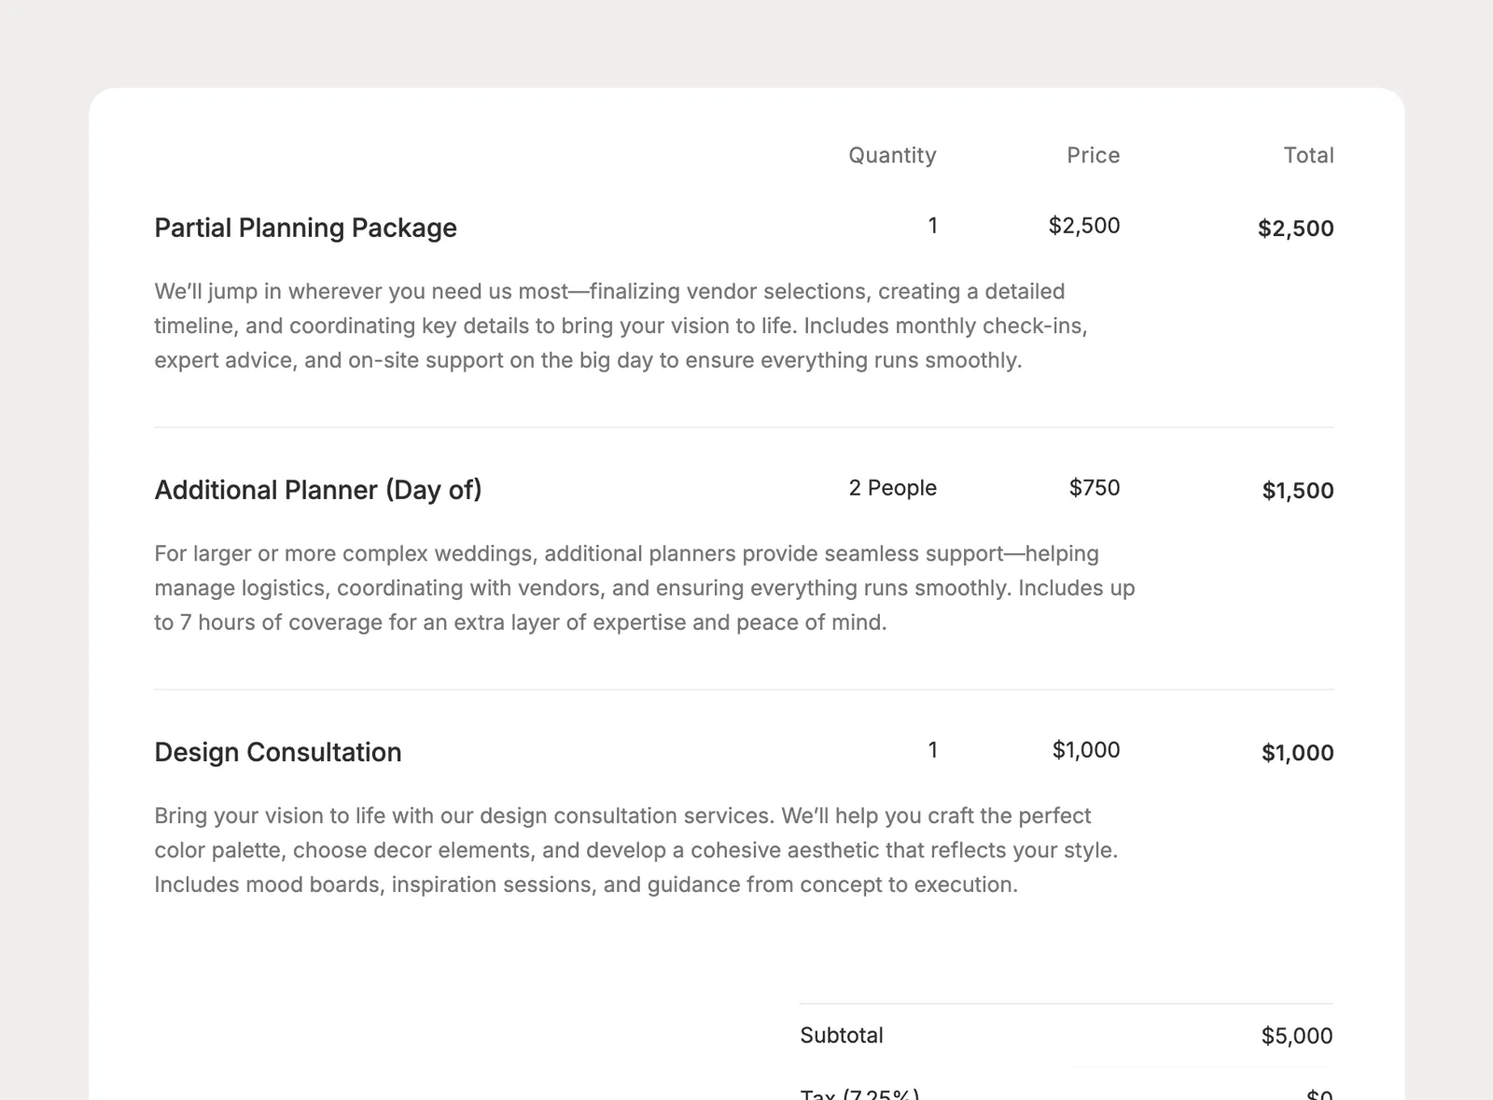Select the bold $1,000 line total

(x=1297, y=752)
